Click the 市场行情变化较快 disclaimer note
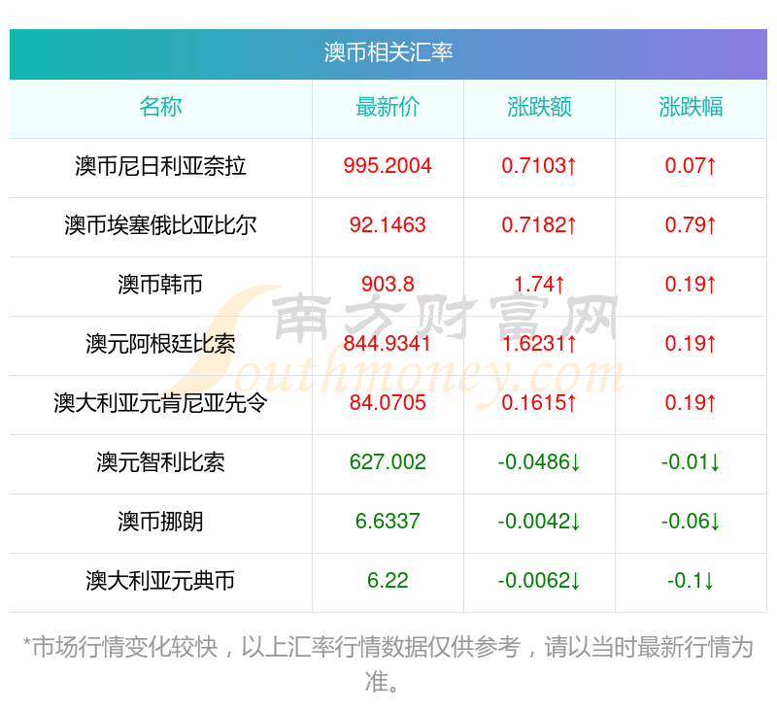Viewport: 777px width, 712px height. click(388, 664)
